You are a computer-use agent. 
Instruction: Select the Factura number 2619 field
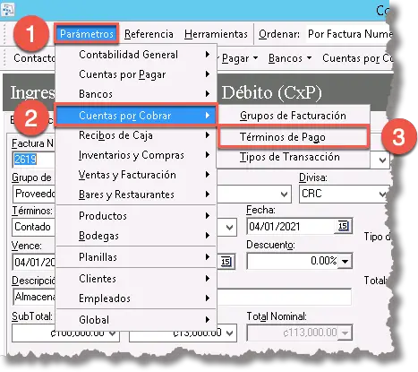click(33, 159)
